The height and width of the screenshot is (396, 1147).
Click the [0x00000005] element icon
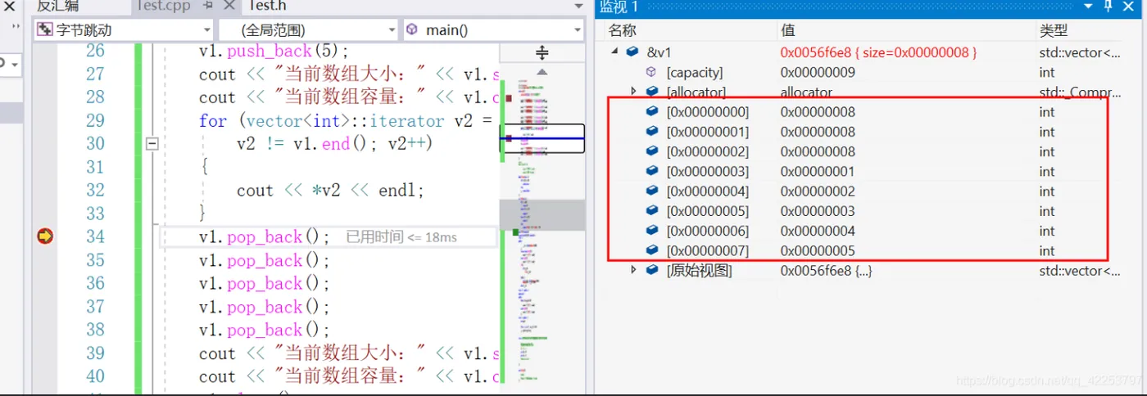(652, 211)
